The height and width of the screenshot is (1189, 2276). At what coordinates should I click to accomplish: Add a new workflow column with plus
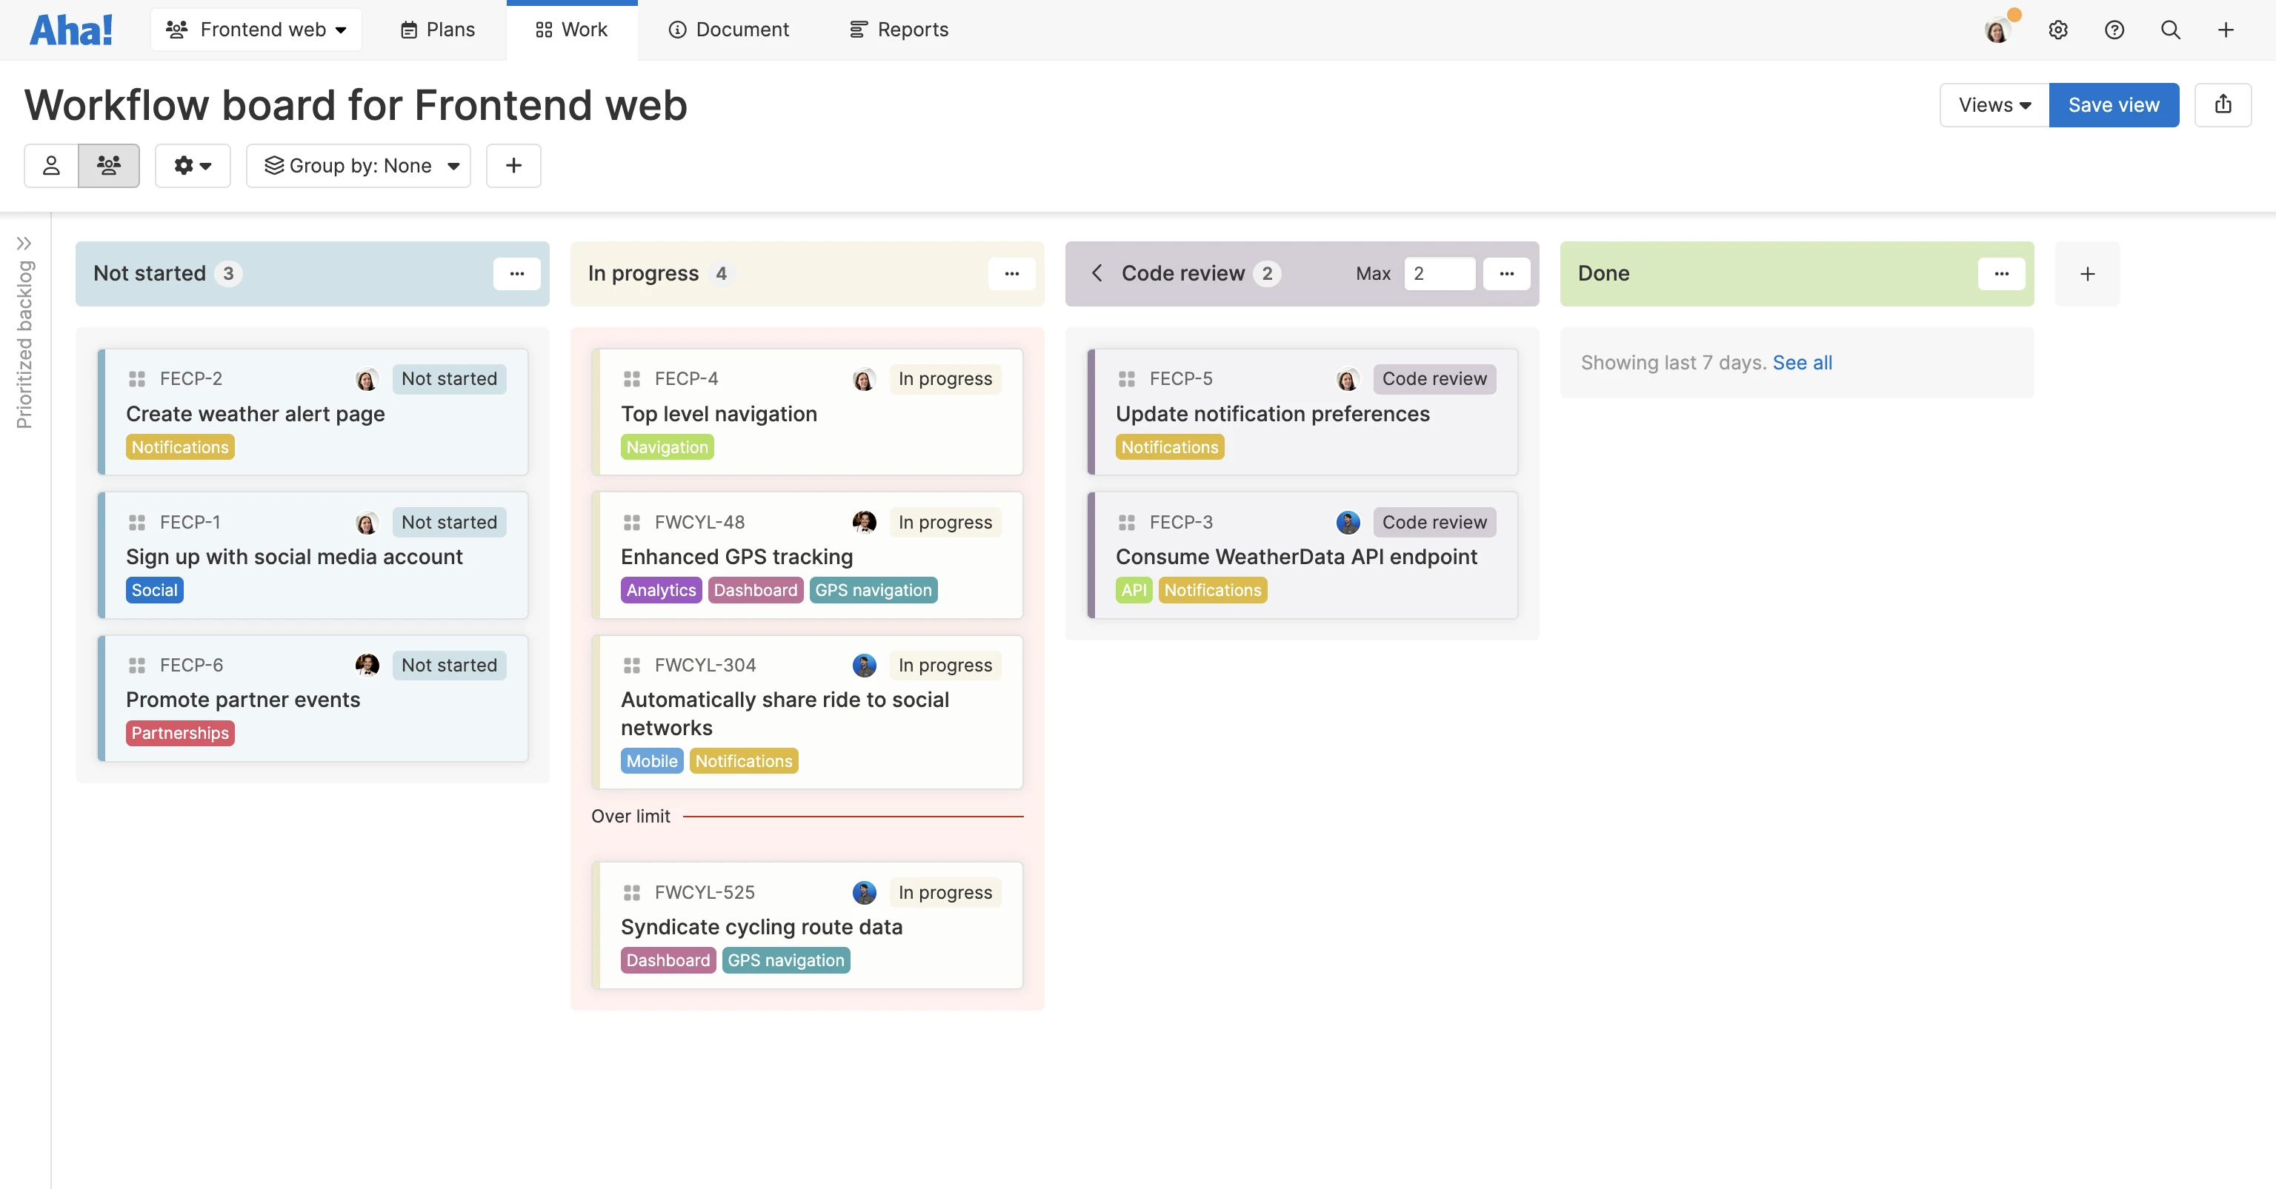(2087, 274)
